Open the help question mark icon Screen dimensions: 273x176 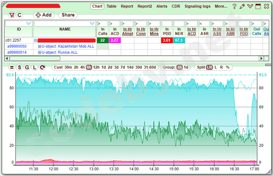[x=234, y=7]
